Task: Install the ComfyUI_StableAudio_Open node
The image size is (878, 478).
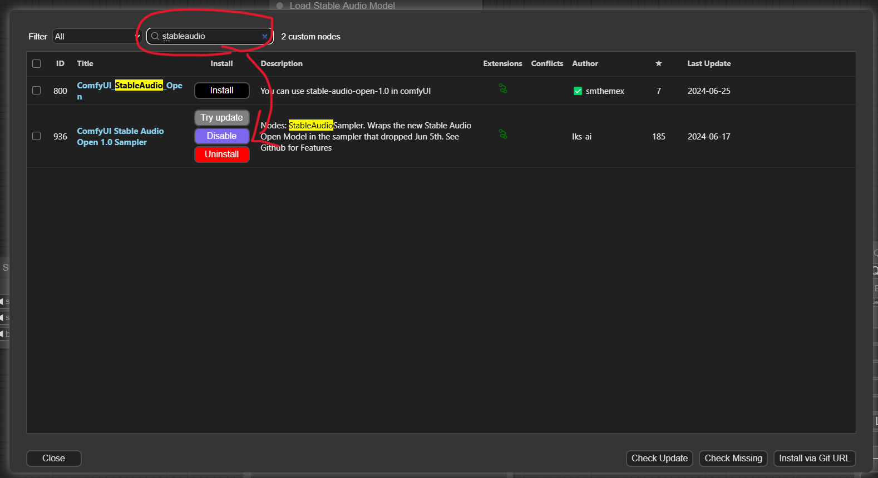Action: pyautogui.click(x=221, y=91)
